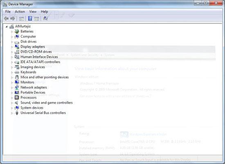The image size is (225, 164).
Task: Expand the Processors node arrow
Action: coord(12,98)
